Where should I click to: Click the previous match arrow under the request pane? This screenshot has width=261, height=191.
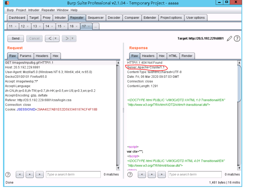click(x=20, y=174)
